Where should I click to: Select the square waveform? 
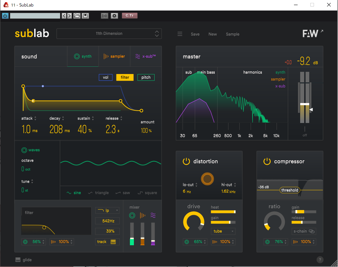click(x=147, y=193)
